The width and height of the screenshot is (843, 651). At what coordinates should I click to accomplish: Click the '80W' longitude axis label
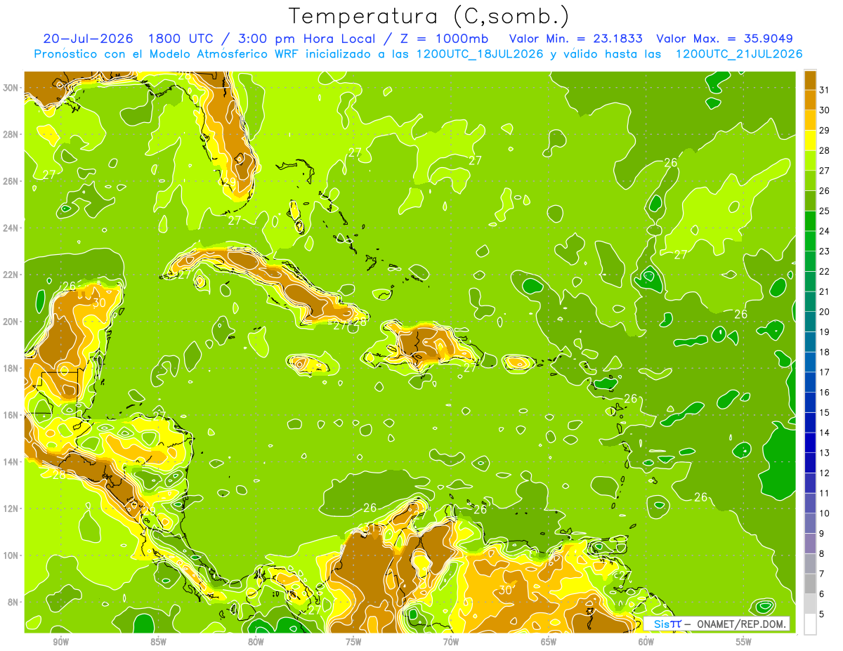pyautogui.click(x=256, y=642)
